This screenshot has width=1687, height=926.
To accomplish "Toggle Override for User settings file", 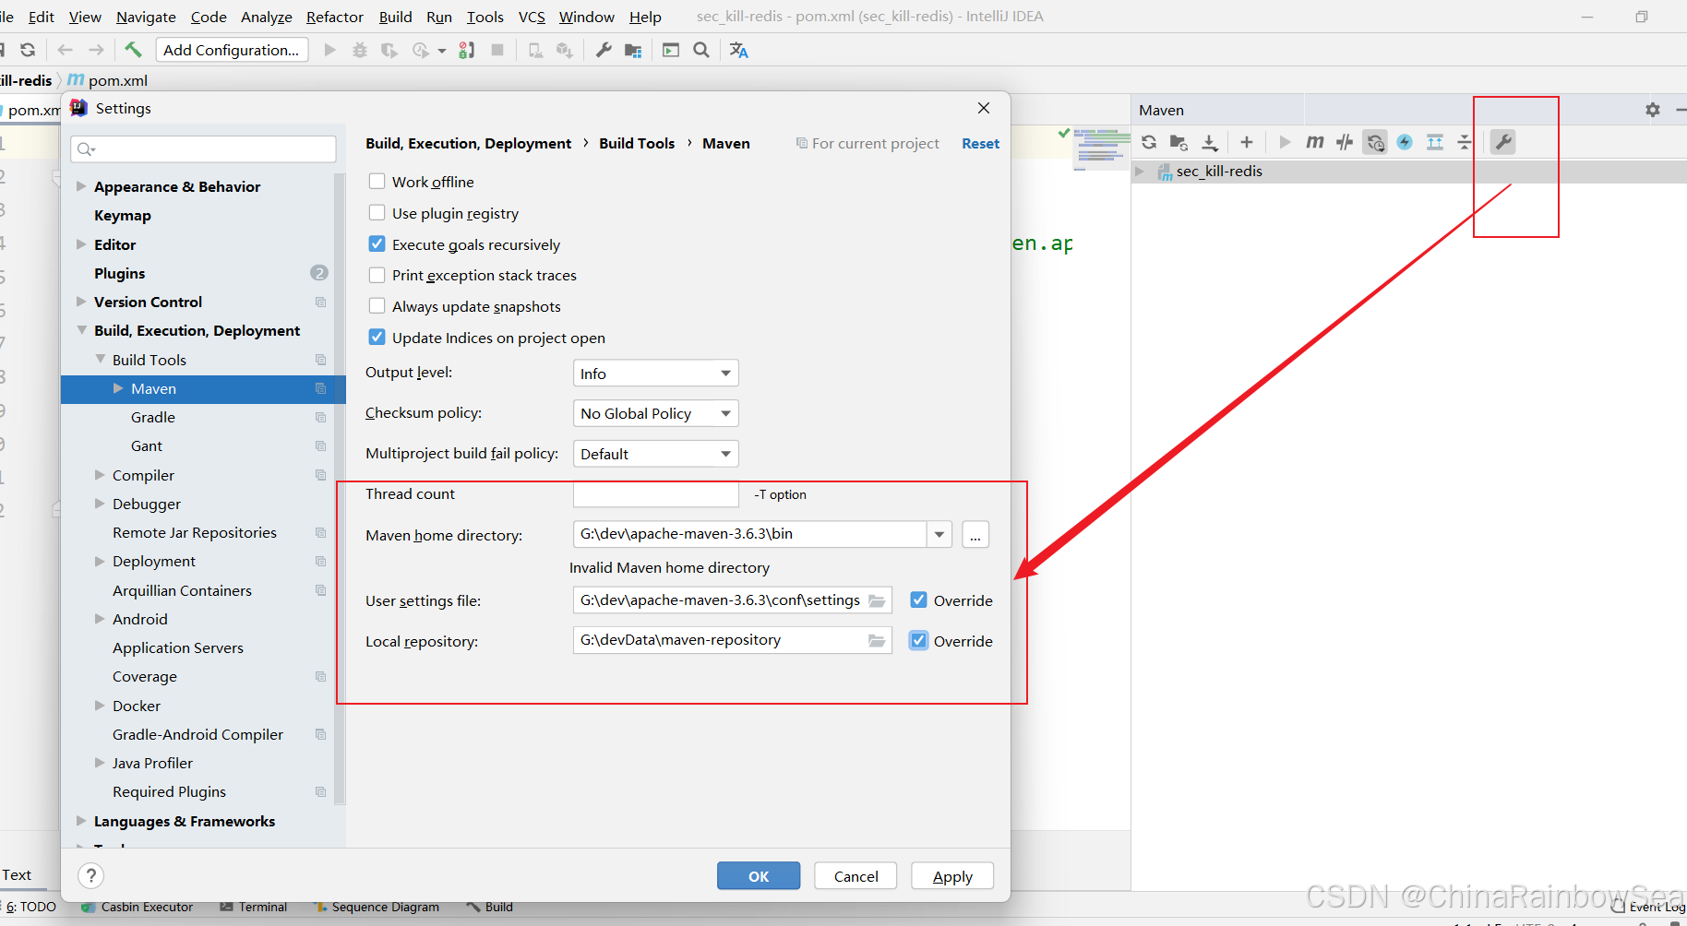I will [918, 600].
